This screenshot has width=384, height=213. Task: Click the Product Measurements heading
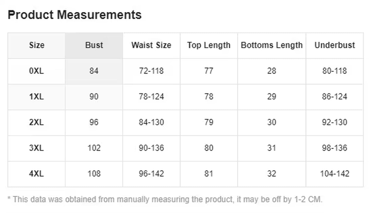click(75, 15)
